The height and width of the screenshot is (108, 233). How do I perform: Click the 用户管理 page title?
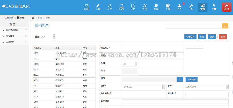click(41, 25)
